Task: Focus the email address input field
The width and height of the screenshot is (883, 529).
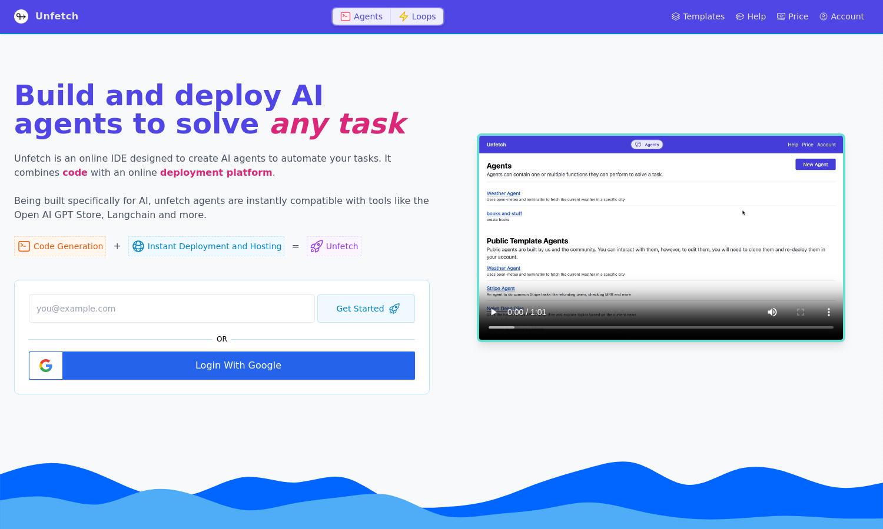Action: pos(172,309)
